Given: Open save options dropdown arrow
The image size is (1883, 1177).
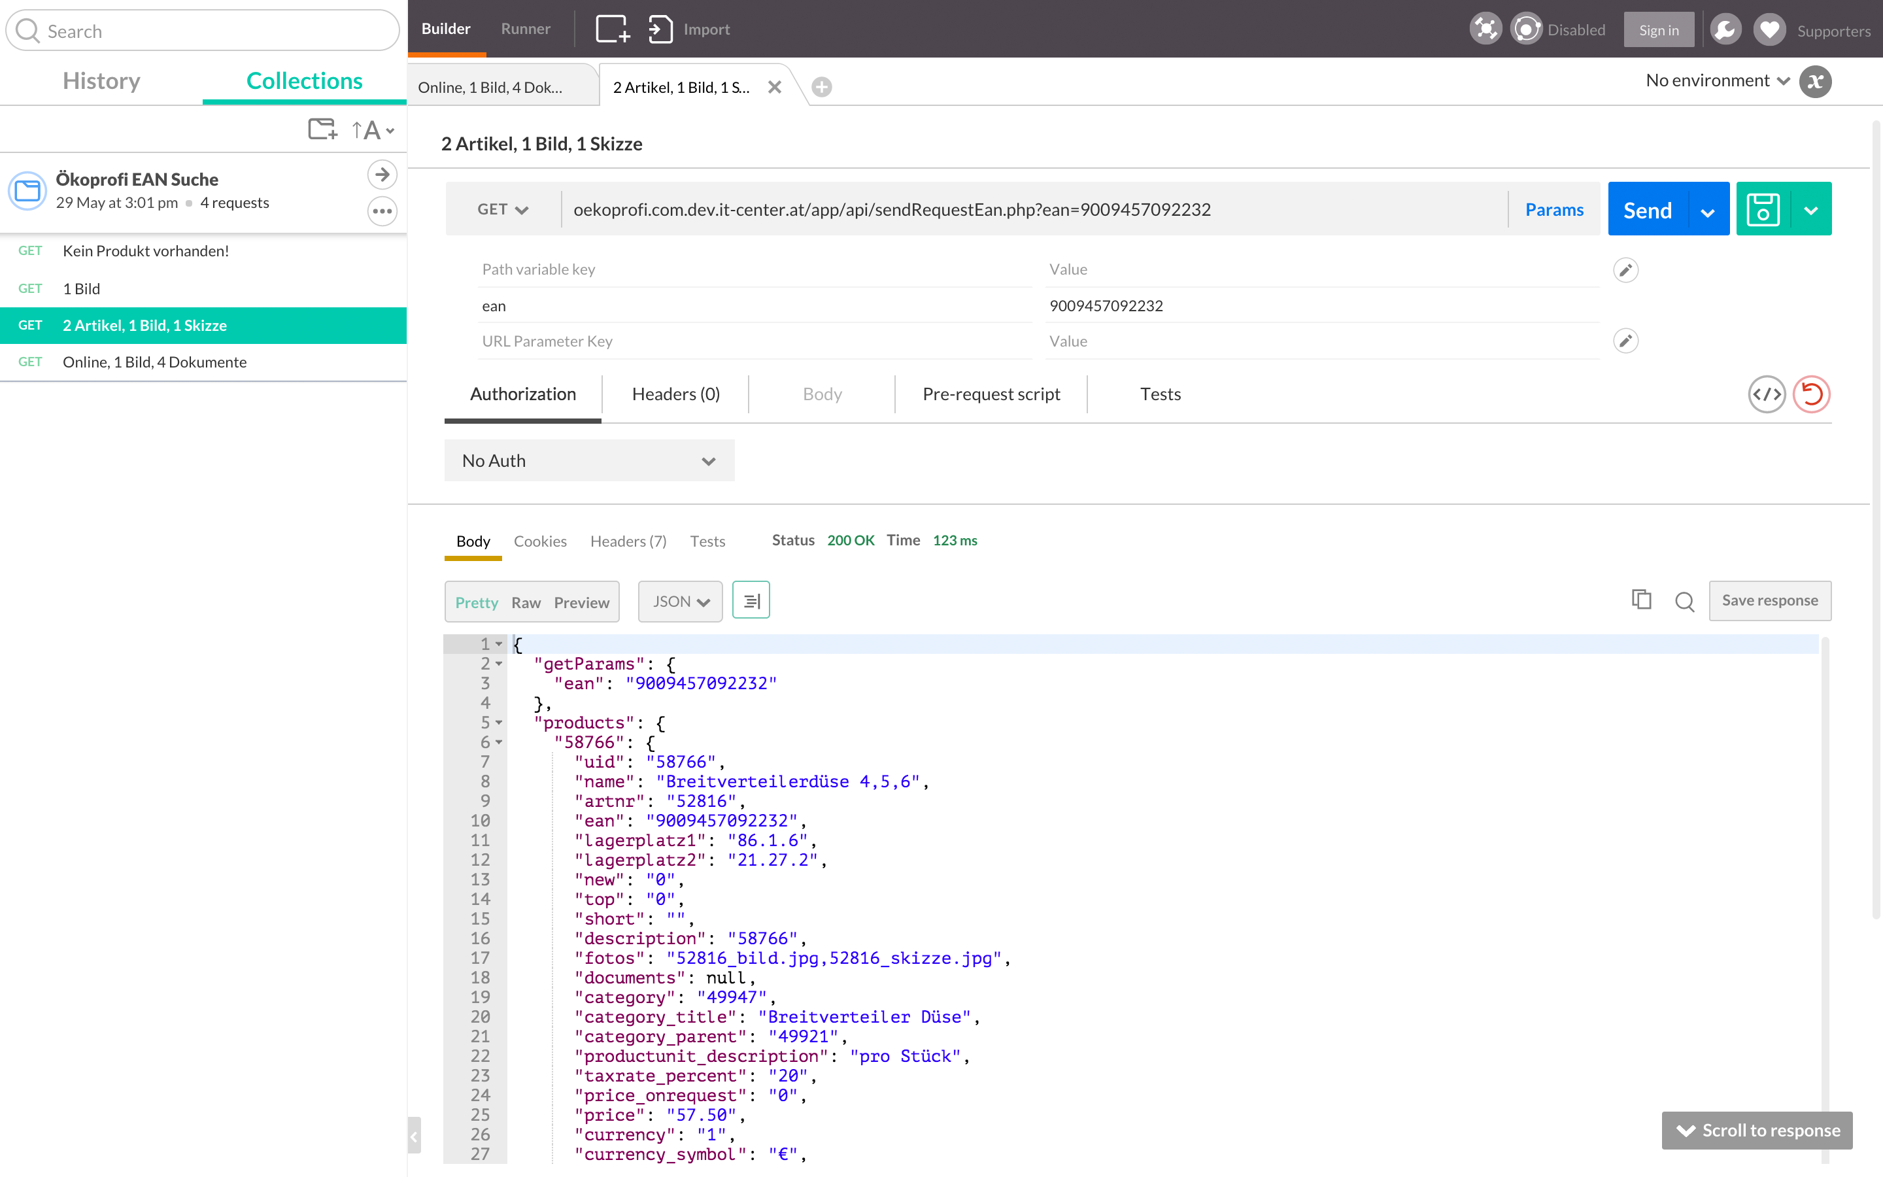Looking at the screenshot, I should click(x=1810, y=210).
